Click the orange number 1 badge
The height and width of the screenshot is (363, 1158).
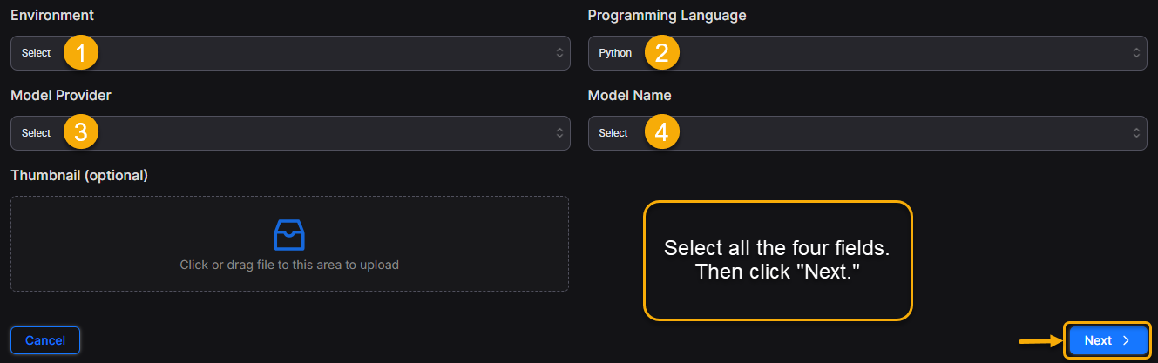pyautogui.click(x=80, y=53)
